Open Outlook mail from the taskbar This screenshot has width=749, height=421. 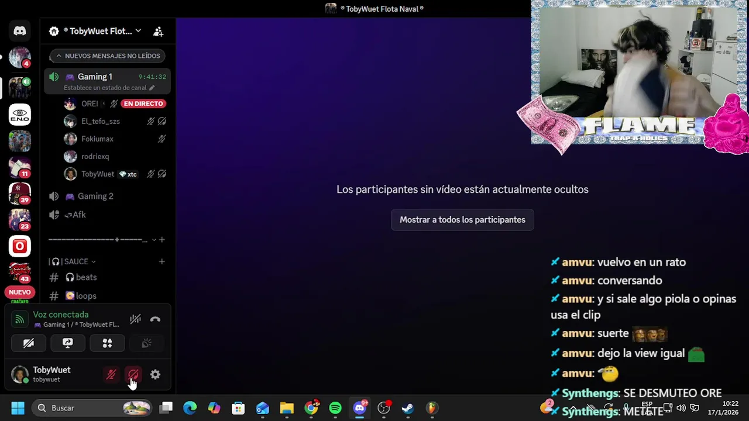(263, 408)
